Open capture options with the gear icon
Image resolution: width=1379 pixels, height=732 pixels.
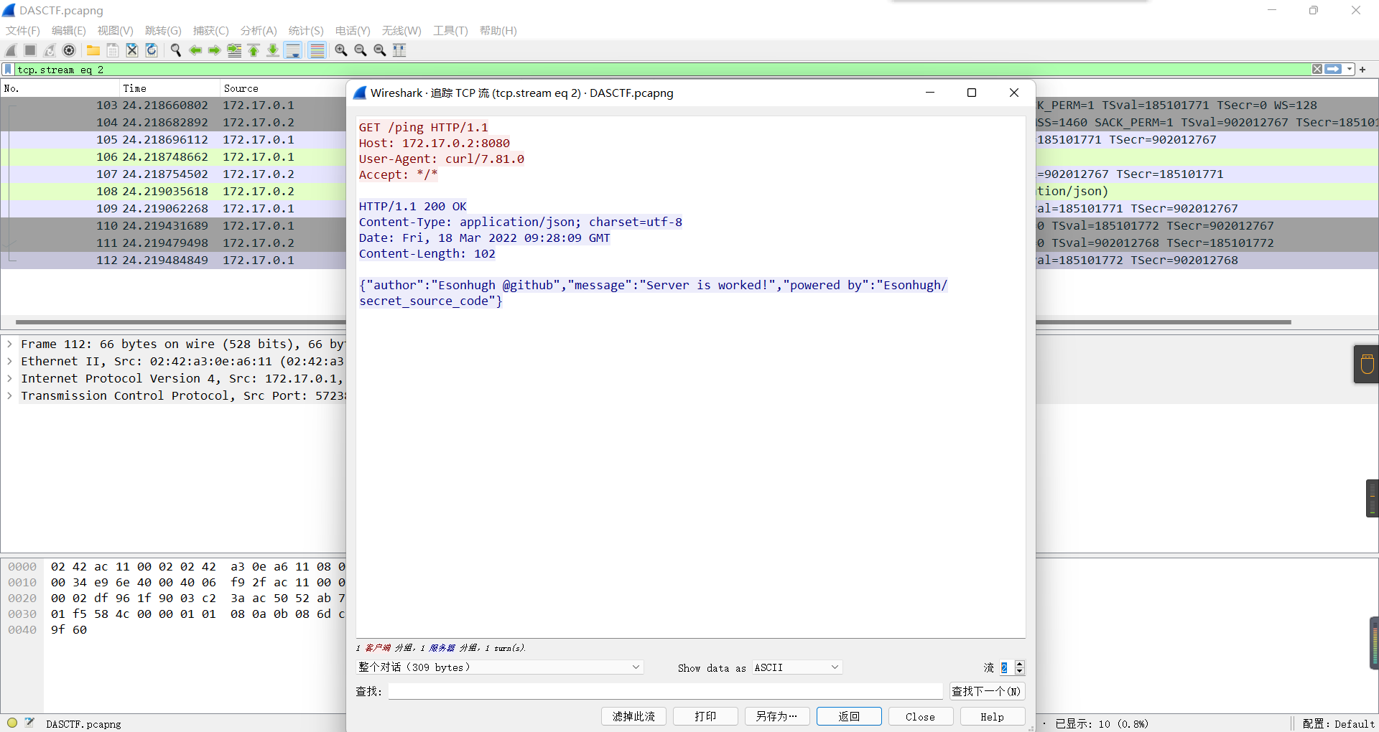[69, 50]
